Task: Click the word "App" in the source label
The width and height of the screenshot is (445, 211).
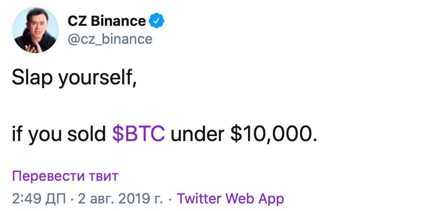Action: (x=271, y=198)
